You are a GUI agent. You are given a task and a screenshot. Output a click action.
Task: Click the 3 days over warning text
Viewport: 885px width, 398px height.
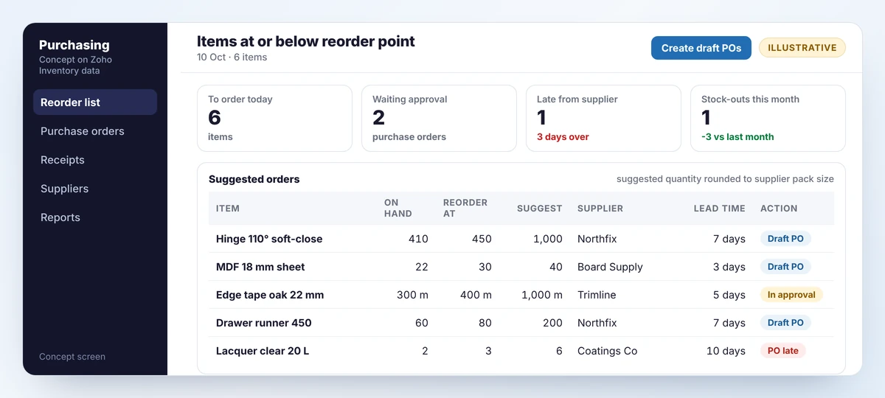(563, 137)
